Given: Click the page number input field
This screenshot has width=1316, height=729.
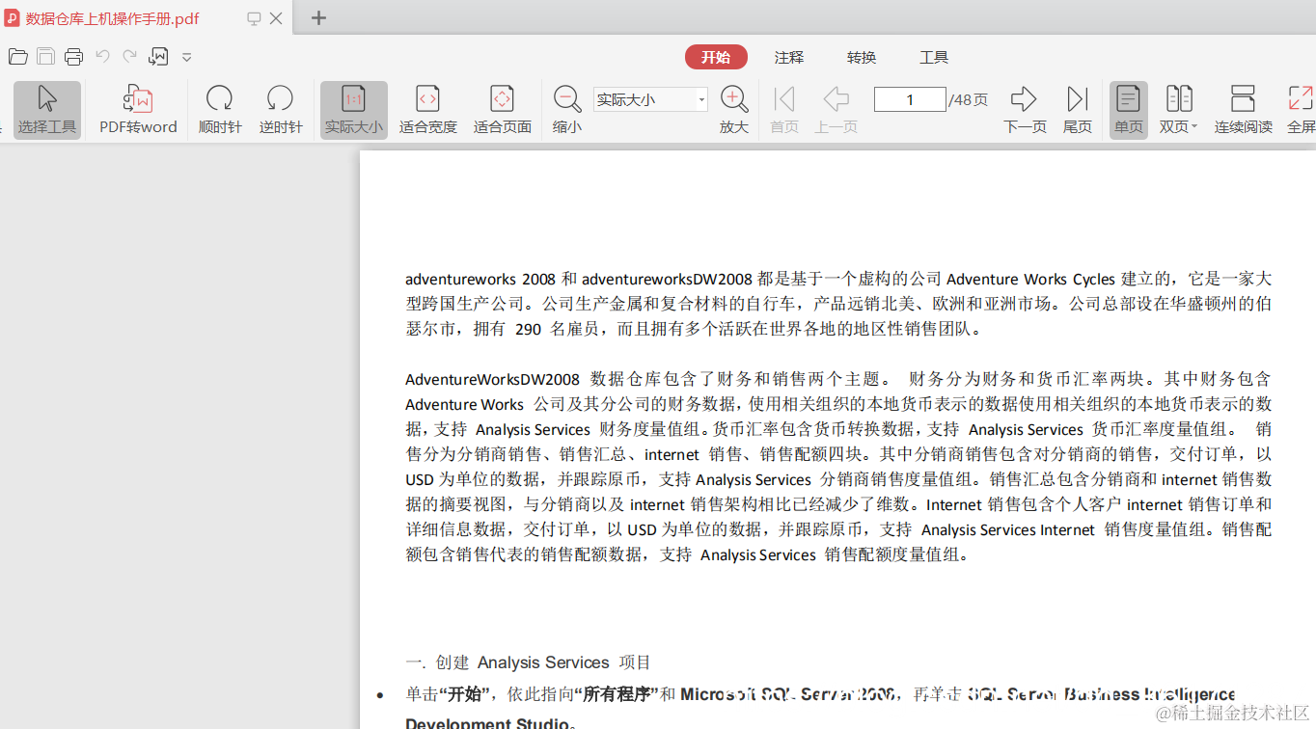Looking at the screenshot, I should coord(910,99).
